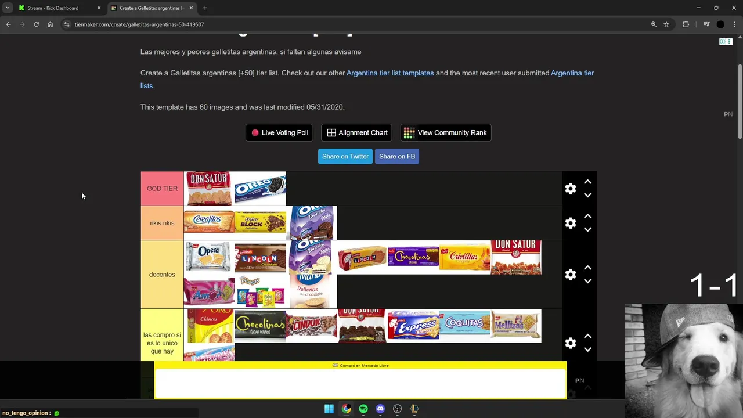Move decentes row up
The height and width of the screenshot is (418, 743).
(x=587, y=268)
